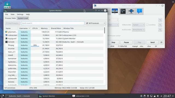175x98 pixels.
Task: Open the vokoscreen settings sliders tab
Action: pyautogui.click(x=123, y=11)
